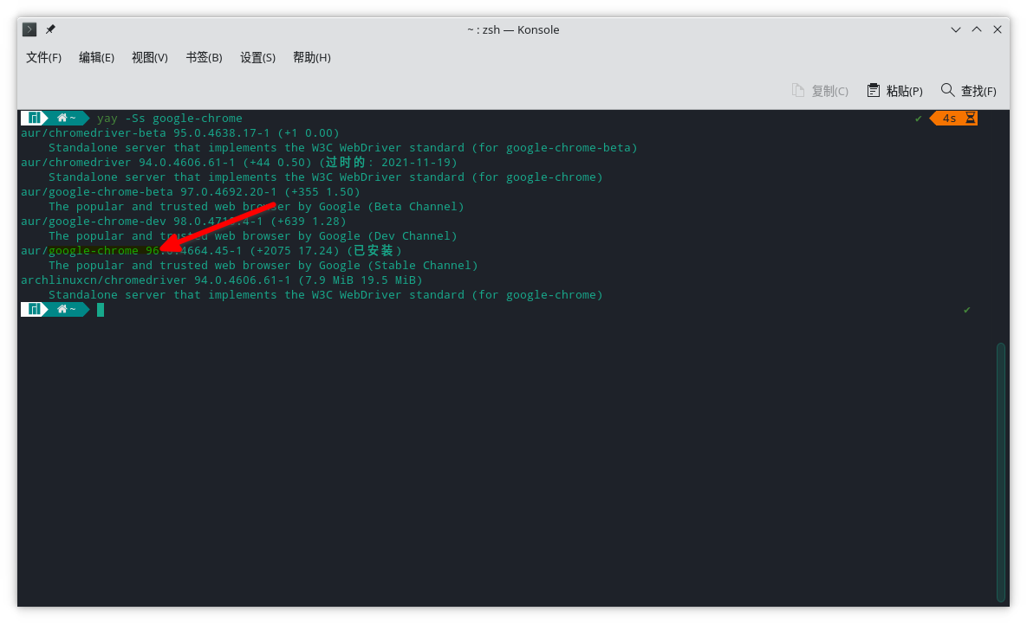Click the Manjaro logo in bottom prompt
1027x624 pixels.
coord(34,309)
